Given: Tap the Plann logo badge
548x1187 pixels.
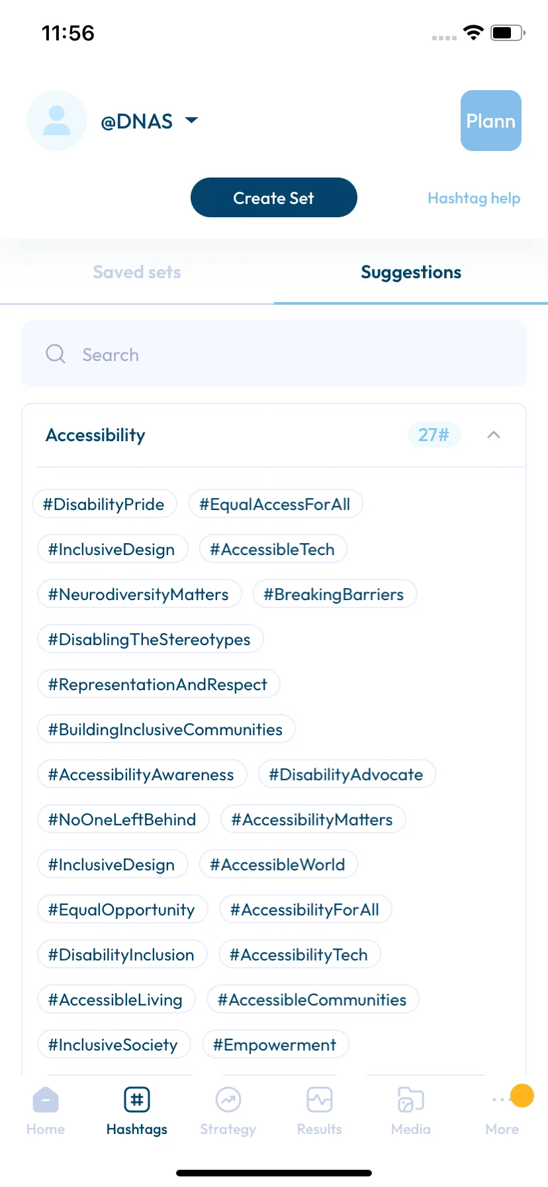Looking at the screenshot, I should point(491,121).
